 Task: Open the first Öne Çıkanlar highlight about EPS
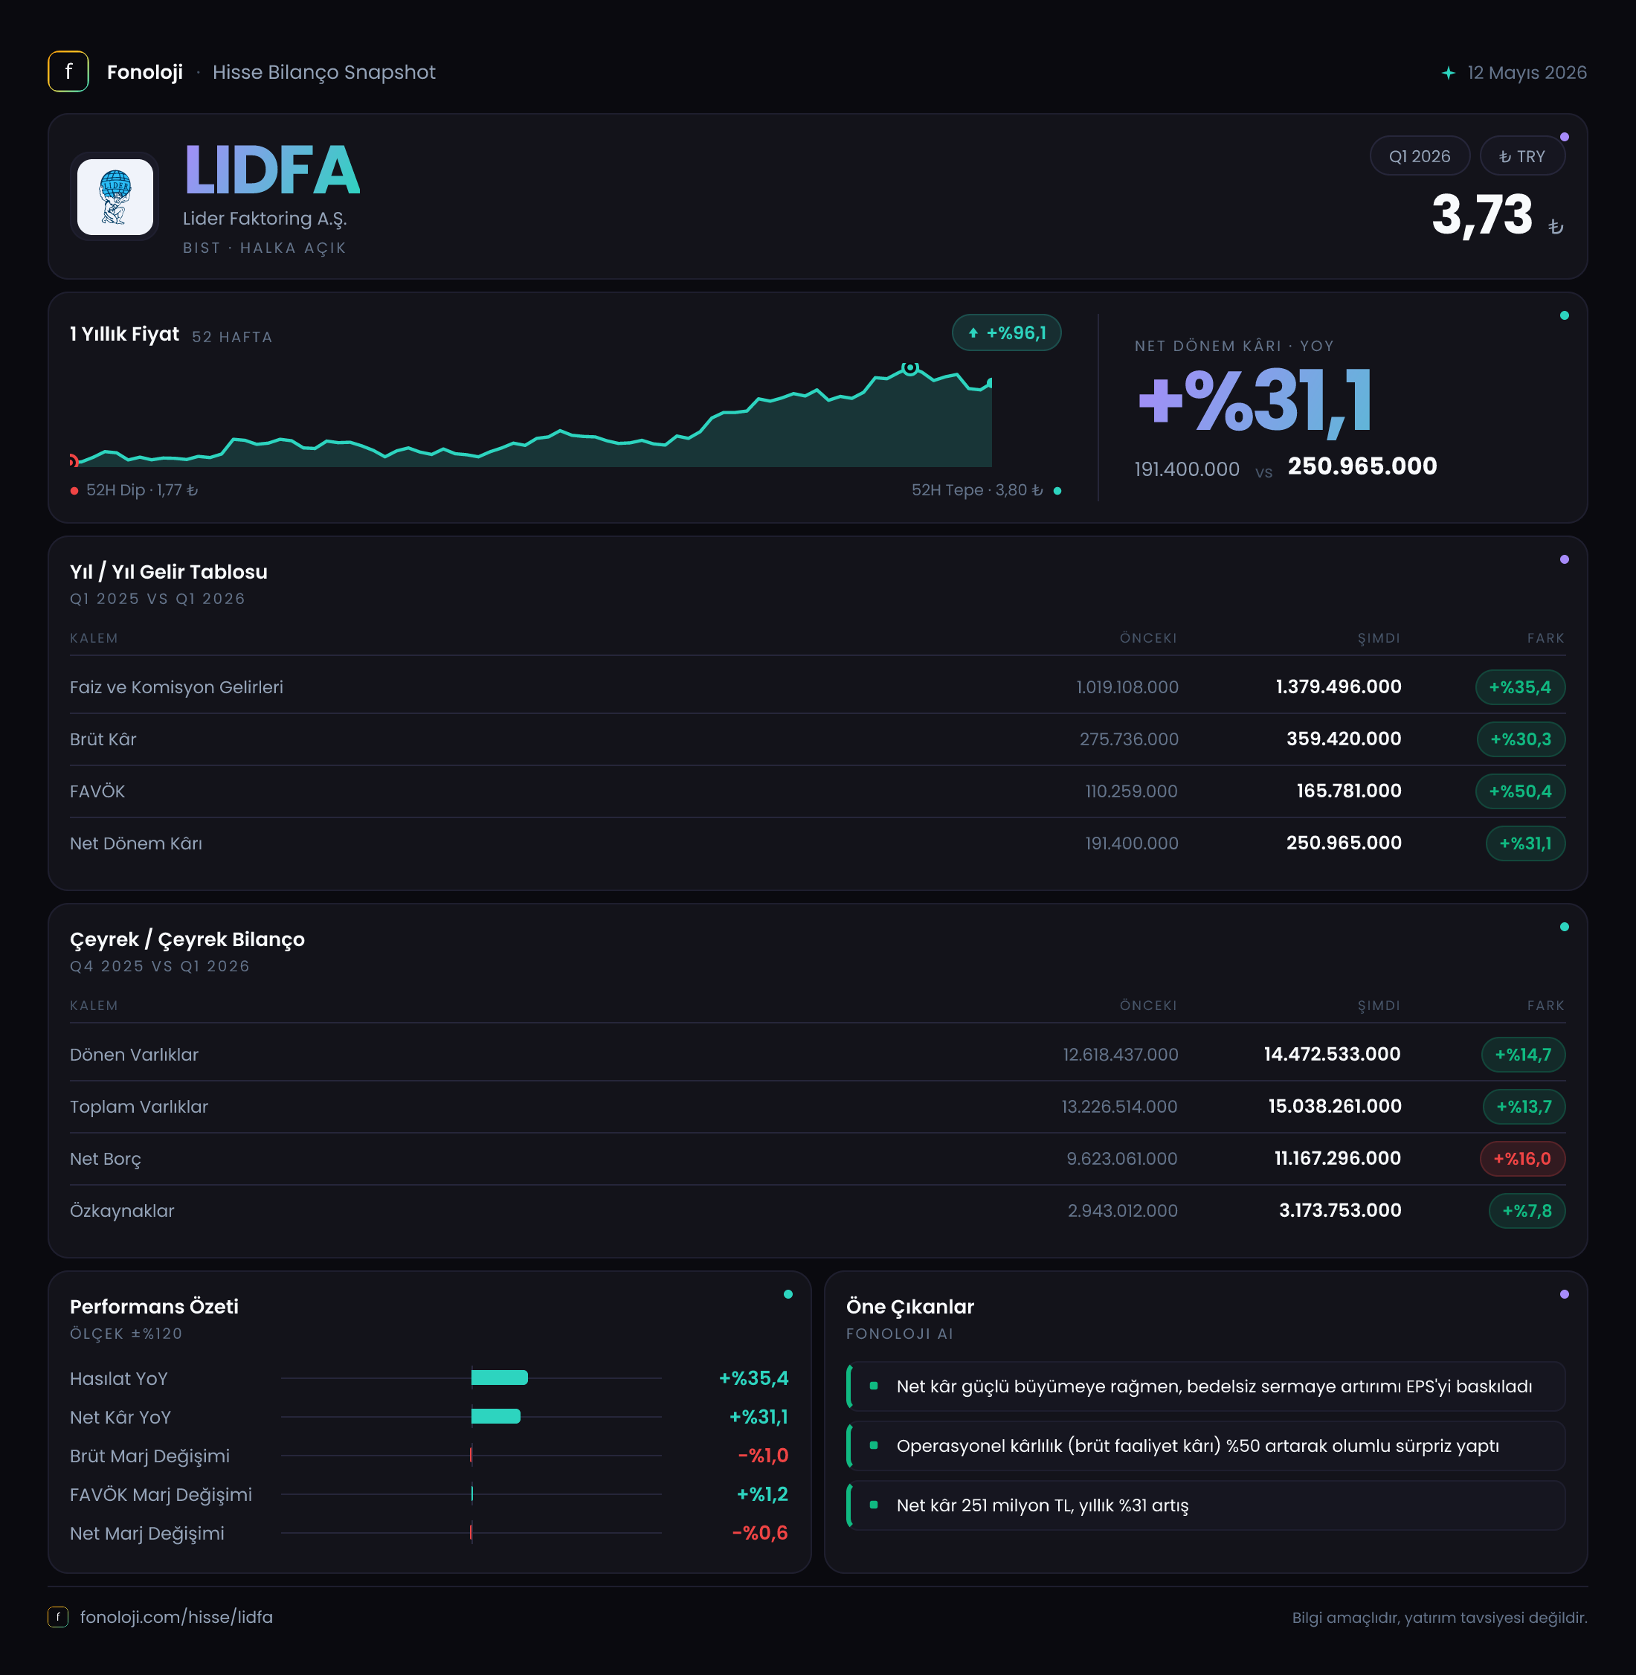1205,1386
